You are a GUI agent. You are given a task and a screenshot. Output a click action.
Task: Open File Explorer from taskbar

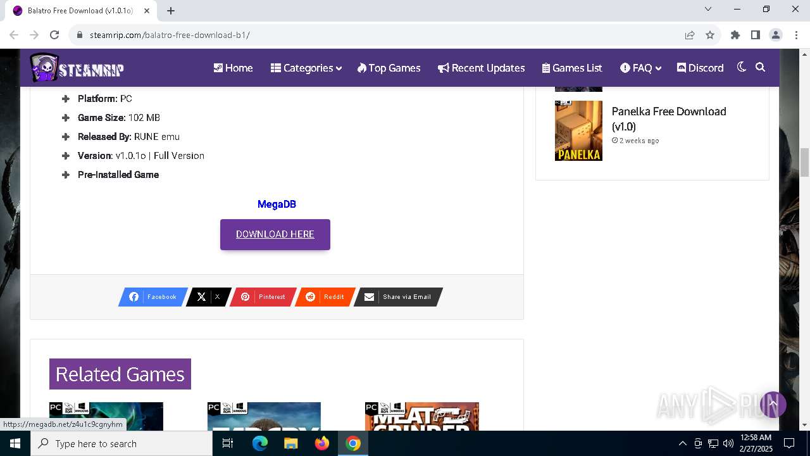coord(291,443)
